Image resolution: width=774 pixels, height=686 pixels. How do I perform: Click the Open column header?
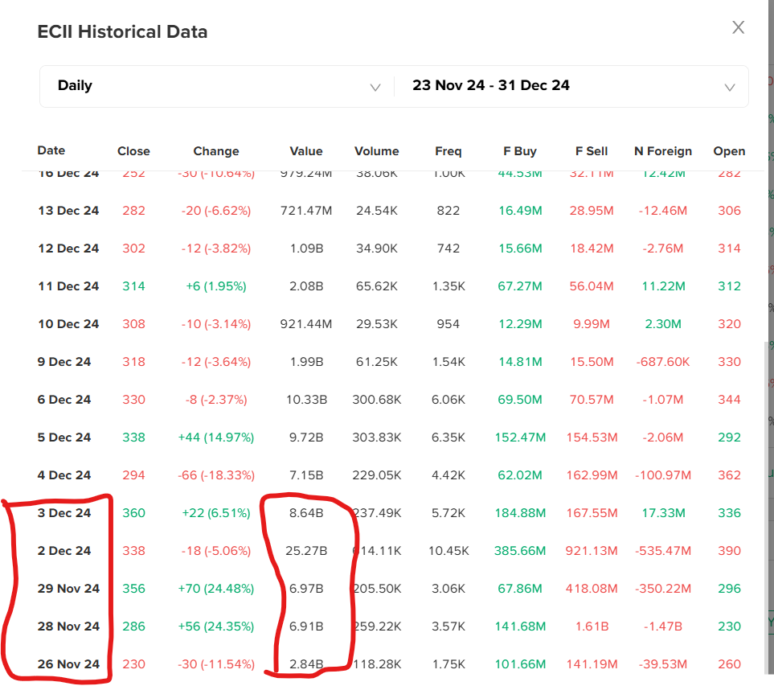729,151
